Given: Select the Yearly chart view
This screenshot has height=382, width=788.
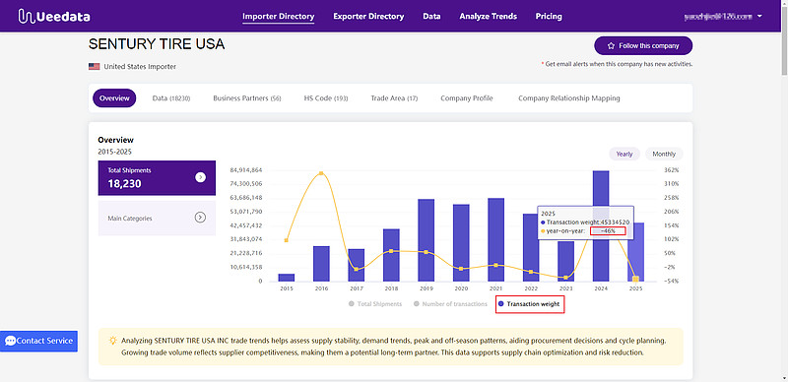Looking at the screenshot, I should [x=624, y=154].
